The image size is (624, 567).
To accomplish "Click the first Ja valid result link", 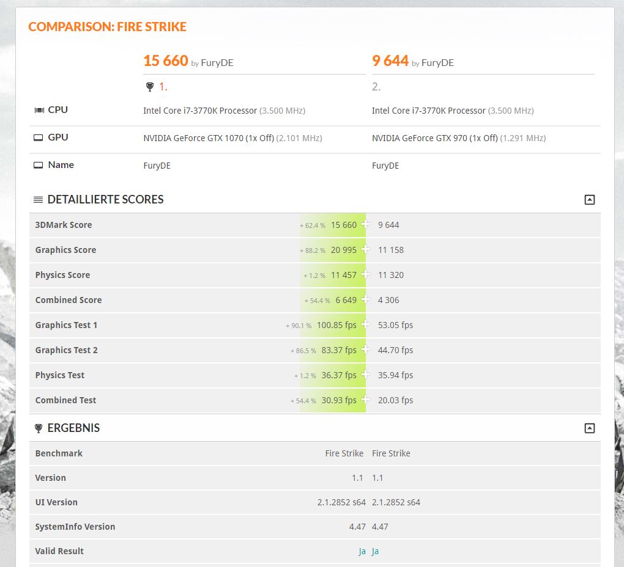I will 362,551.
